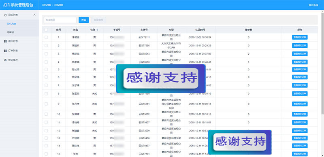Check the checkbox for row 7
Screen dimensions: 324x157
(x=46, y=85)
